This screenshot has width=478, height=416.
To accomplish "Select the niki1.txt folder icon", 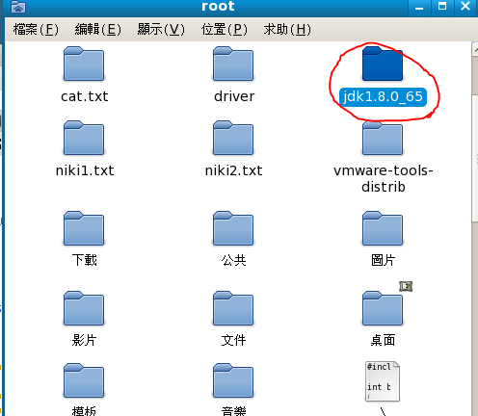I will tap(84, 138).
